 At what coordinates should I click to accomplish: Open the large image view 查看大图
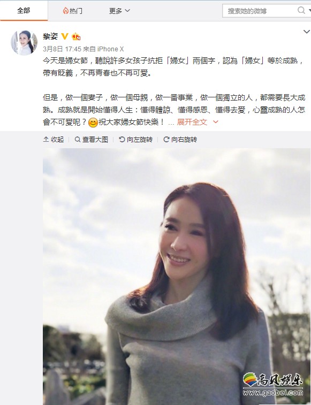click(91, 140)
